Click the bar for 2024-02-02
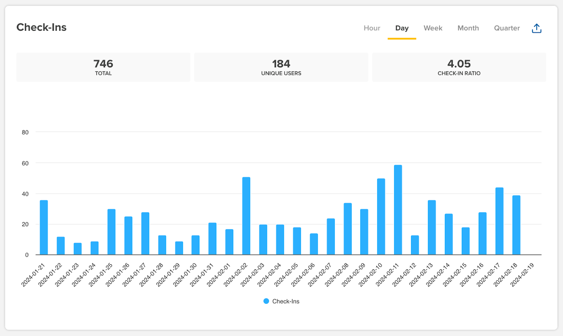 [x=246, y=216]
